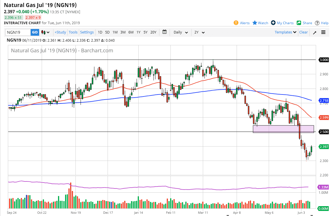
Task: Open the candlestick chart type dropdown
Action: (45, 32)
